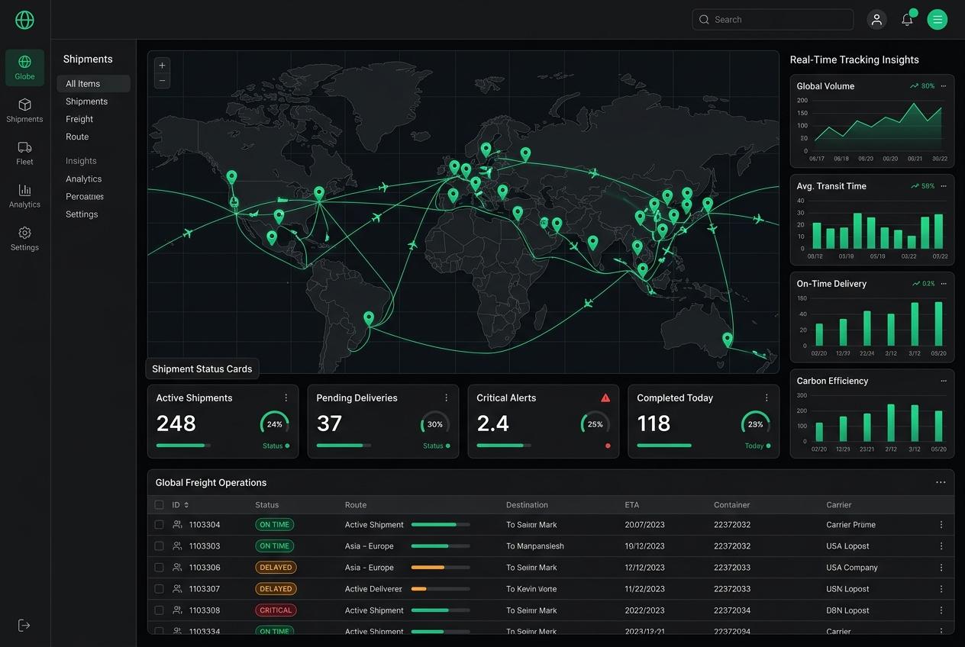Toggle the select-all checkbox in table header
This screenshot has height=647, width=965.
tap(159, 505)
